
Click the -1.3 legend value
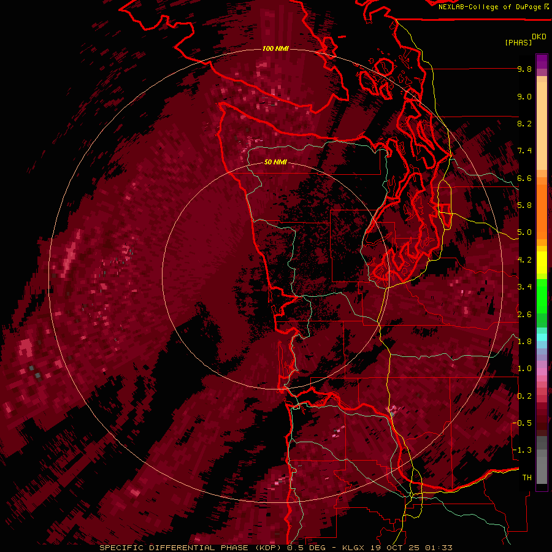(522, 450)
